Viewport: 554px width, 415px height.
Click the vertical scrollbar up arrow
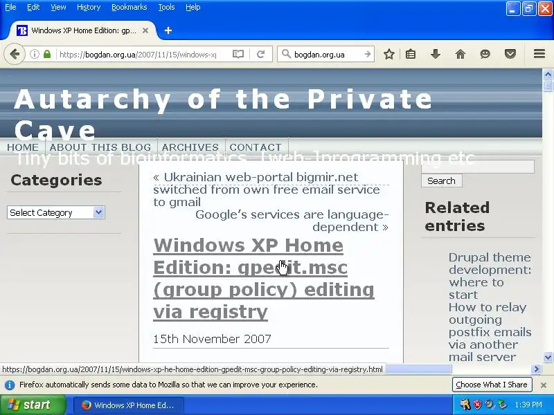(x=548, y=74)
